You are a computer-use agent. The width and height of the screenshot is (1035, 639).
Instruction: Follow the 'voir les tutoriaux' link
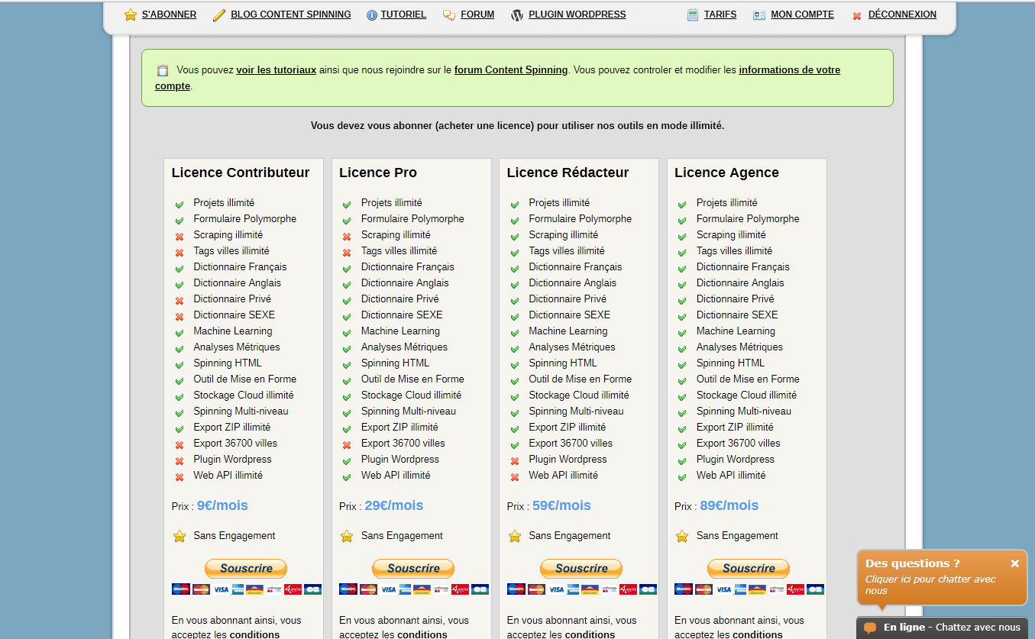pos(276,70)
